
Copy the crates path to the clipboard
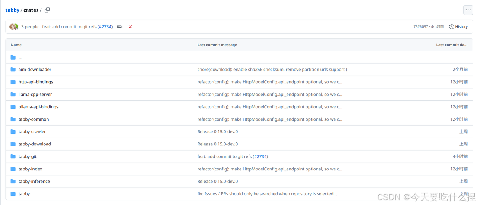point(47,10)
